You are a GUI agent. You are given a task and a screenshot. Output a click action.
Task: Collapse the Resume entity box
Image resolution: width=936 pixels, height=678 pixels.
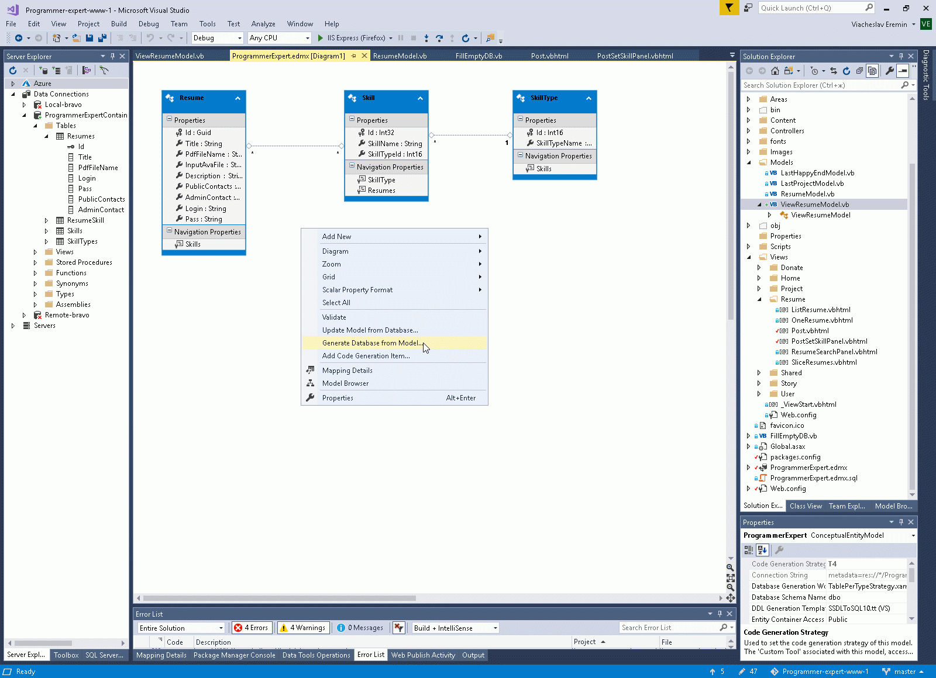(x=238, y=98)
